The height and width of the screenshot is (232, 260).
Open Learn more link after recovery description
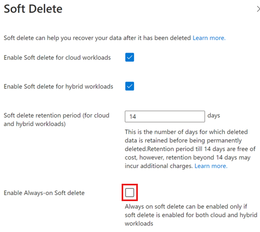209,38
